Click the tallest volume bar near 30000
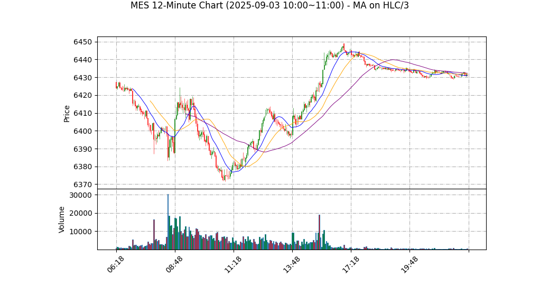Screen dimensions: 540x304 (x=168, y=222)
